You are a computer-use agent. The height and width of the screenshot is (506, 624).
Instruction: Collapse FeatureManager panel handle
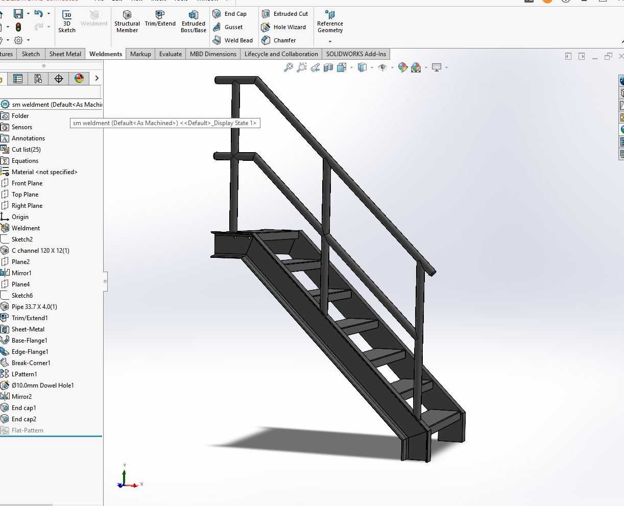[x=105, y=281]
